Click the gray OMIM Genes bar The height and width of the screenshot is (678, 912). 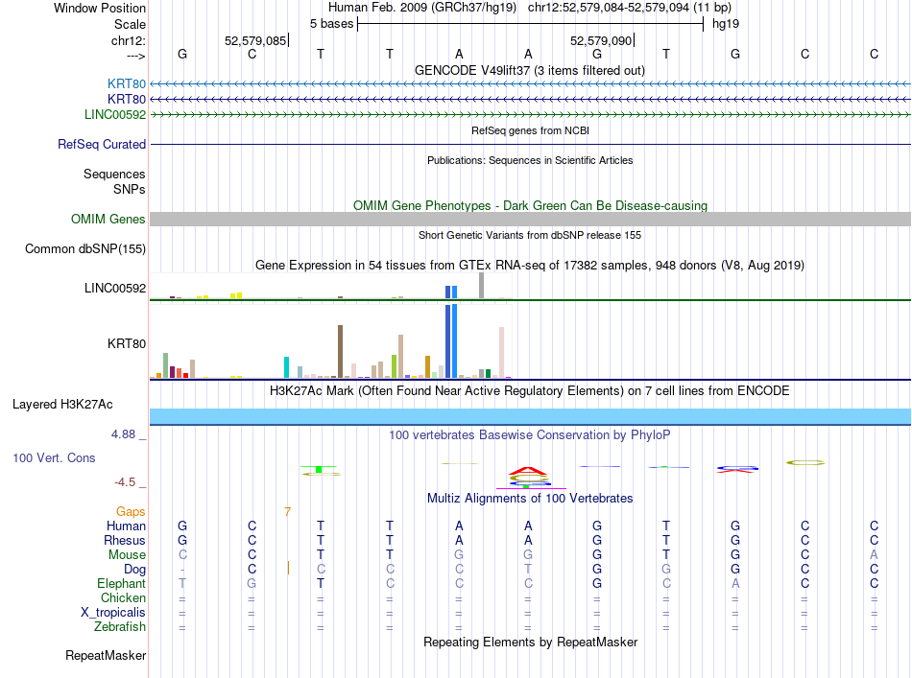coord(531,219)
